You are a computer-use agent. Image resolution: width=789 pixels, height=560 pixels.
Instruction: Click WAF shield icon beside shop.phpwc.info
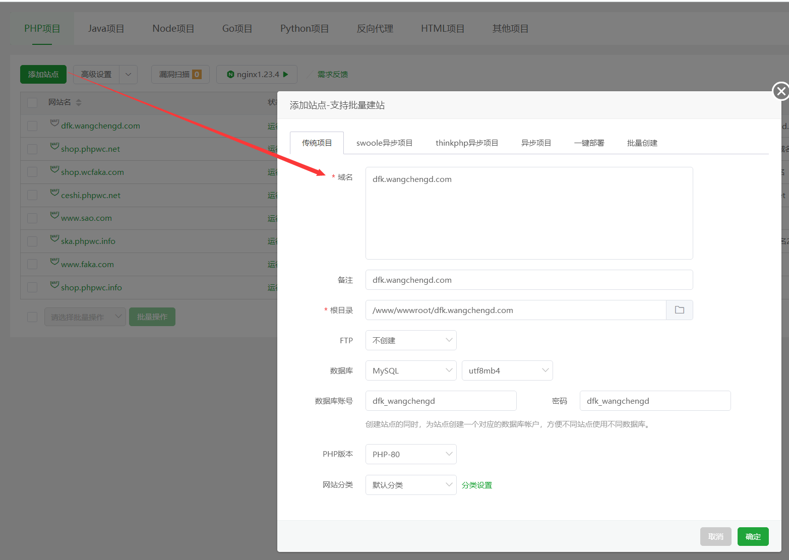[54, 285]
